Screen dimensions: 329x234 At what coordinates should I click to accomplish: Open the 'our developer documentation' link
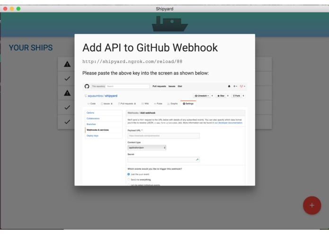[x=228, y=123]
